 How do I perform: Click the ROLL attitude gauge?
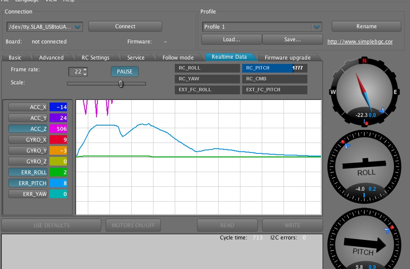coord(364,166)
